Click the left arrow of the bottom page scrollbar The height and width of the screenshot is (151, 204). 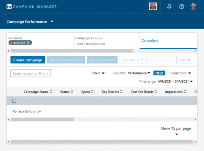pos(9,142)
